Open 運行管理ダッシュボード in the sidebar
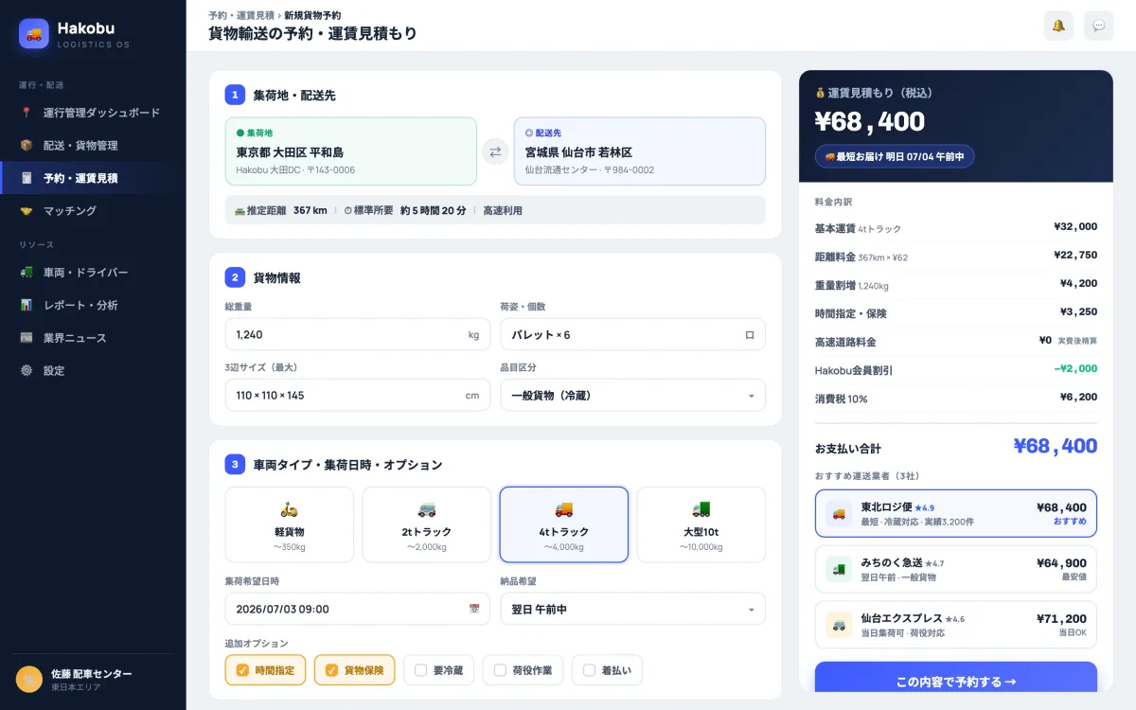 pyautogui.click(x=93, y=113)
